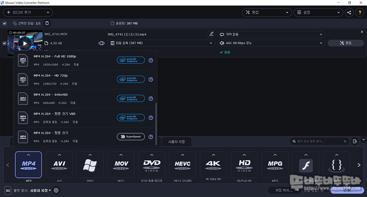The height and width of the screenshot is (197, 367).
Task: Select MP4 H.264 - 원본 크기 VBR preset
Action: pos(84,118)
